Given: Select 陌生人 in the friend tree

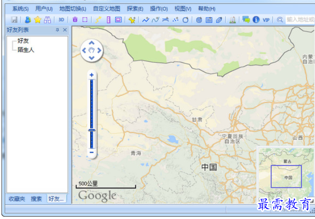Looking at the screenshot, I should (26, 50).
